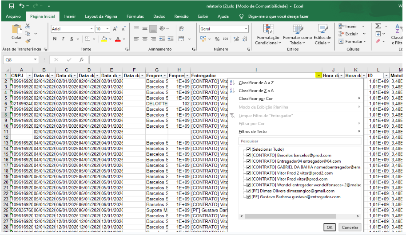This screenshot has width=406, height=235.
Task: Click the Entregador column filter button
Action: pos(319,75)
